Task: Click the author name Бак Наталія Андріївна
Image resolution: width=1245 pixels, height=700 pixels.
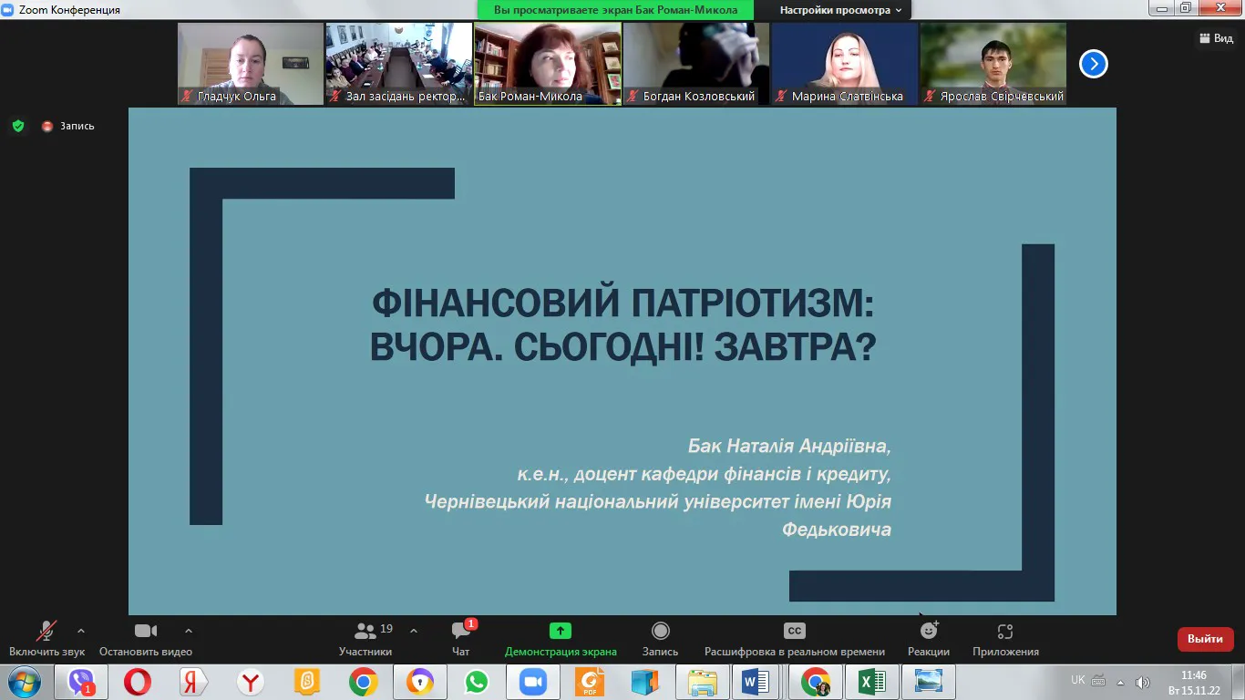Action: [789, 447]
